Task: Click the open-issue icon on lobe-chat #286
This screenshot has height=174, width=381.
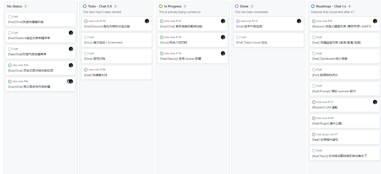Action: 86,70
